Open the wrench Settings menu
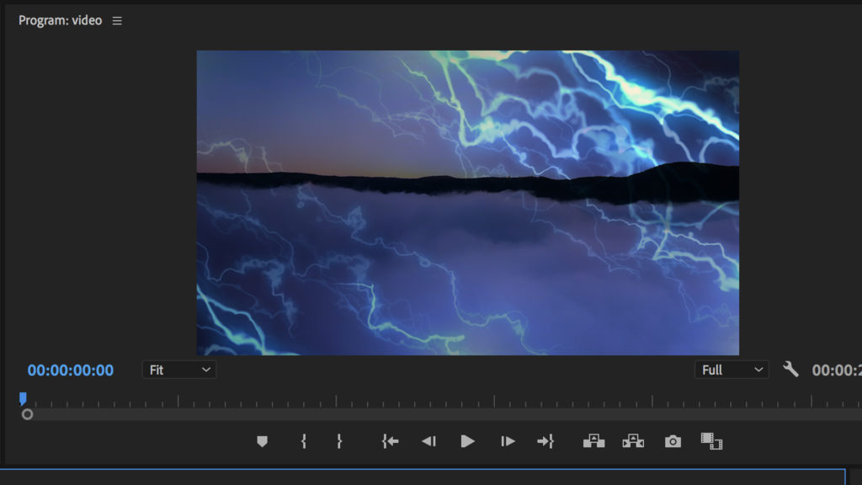 [790, 369]
